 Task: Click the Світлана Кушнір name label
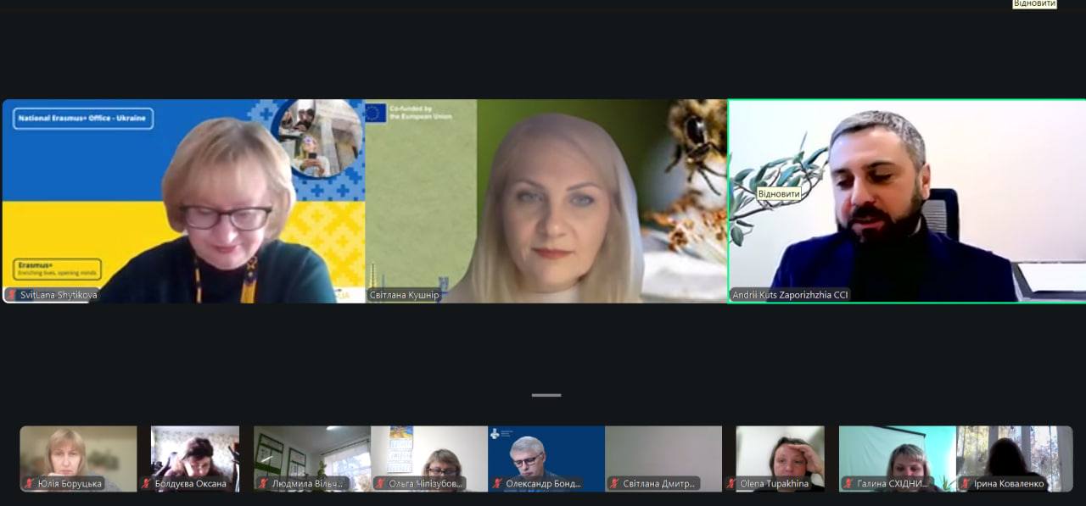pyautogui.click(x=404, y=296)
